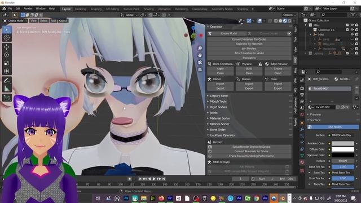Click Separate By Materials button

pyautogui.click(x=249, y=44)
